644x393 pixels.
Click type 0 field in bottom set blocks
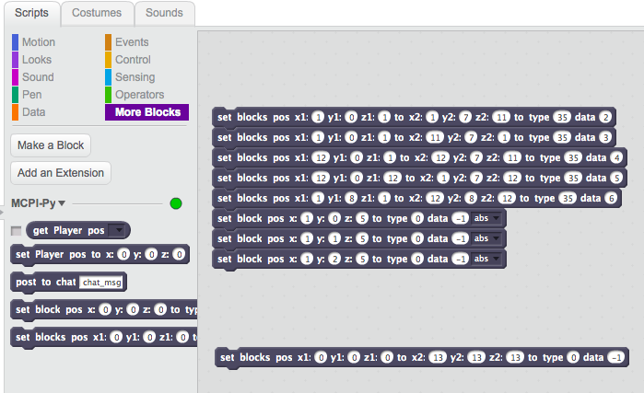click(573, 358)
